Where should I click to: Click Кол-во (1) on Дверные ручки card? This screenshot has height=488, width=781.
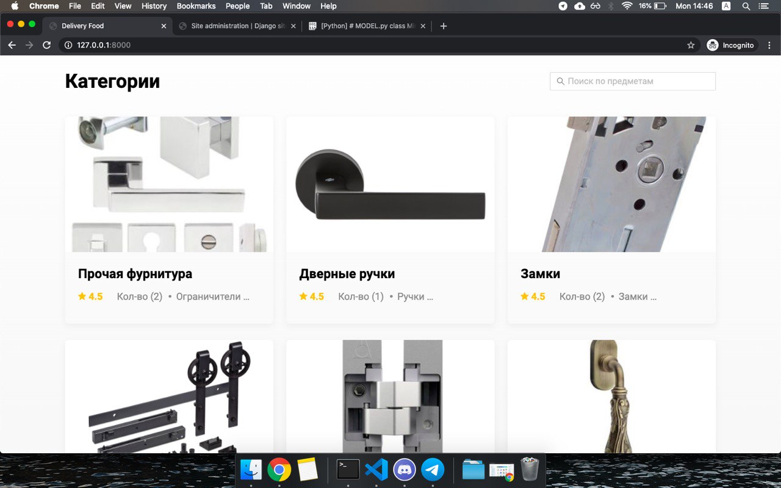point(361,296)
